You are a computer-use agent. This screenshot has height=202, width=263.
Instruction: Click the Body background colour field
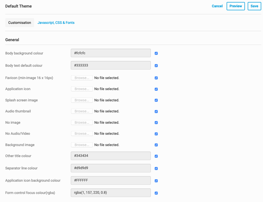pos(111,53)
